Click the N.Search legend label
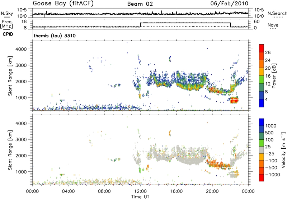This screenshot has width=287, height=199. [x=277, y=13]
